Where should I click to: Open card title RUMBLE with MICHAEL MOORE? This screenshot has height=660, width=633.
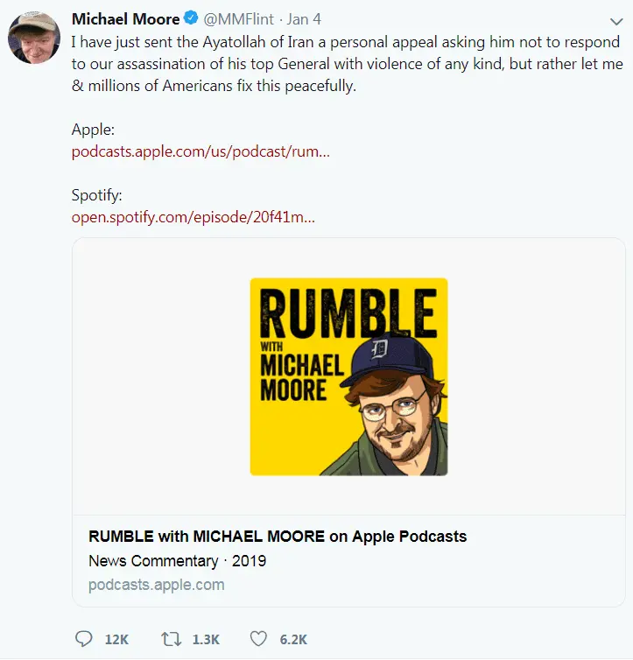278,537
